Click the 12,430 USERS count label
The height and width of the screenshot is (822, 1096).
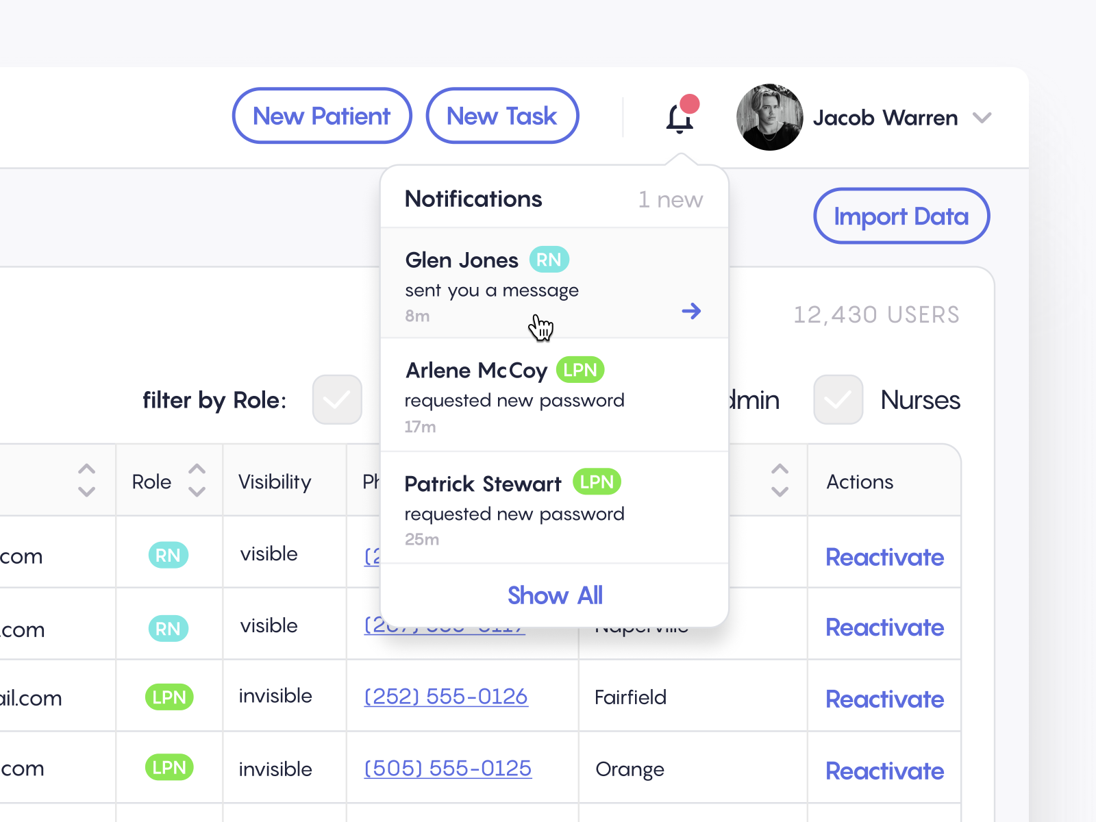pos(877,314)
